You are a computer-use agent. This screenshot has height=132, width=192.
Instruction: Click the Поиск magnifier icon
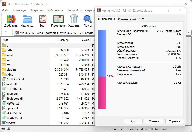(88, 19)
